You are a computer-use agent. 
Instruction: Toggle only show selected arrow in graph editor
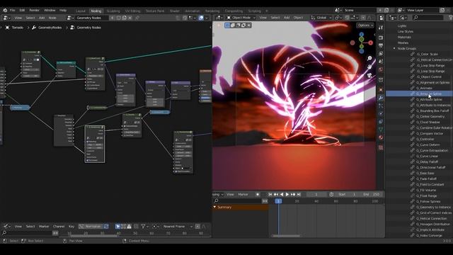(117, 227)
